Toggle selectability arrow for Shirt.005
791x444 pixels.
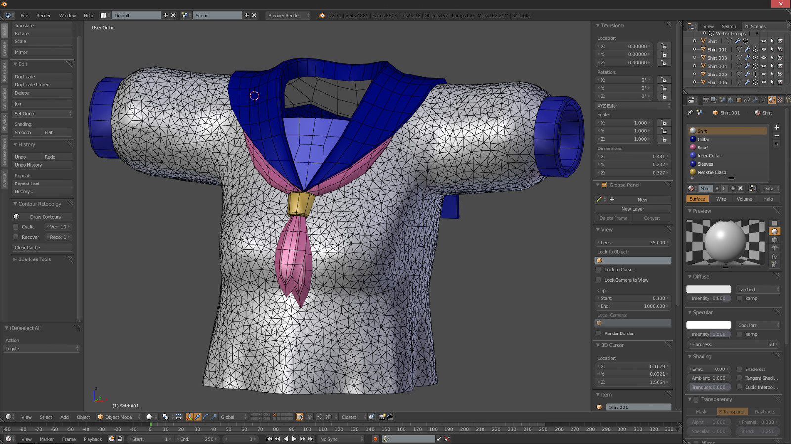[772, 74]
